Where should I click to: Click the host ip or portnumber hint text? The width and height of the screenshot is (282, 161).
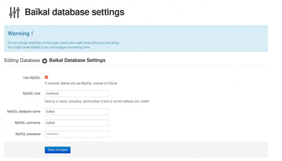pos(97,101)
